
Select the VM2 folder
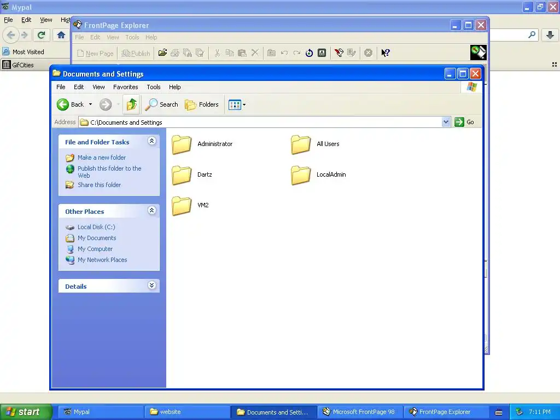[x=190, y=206]
